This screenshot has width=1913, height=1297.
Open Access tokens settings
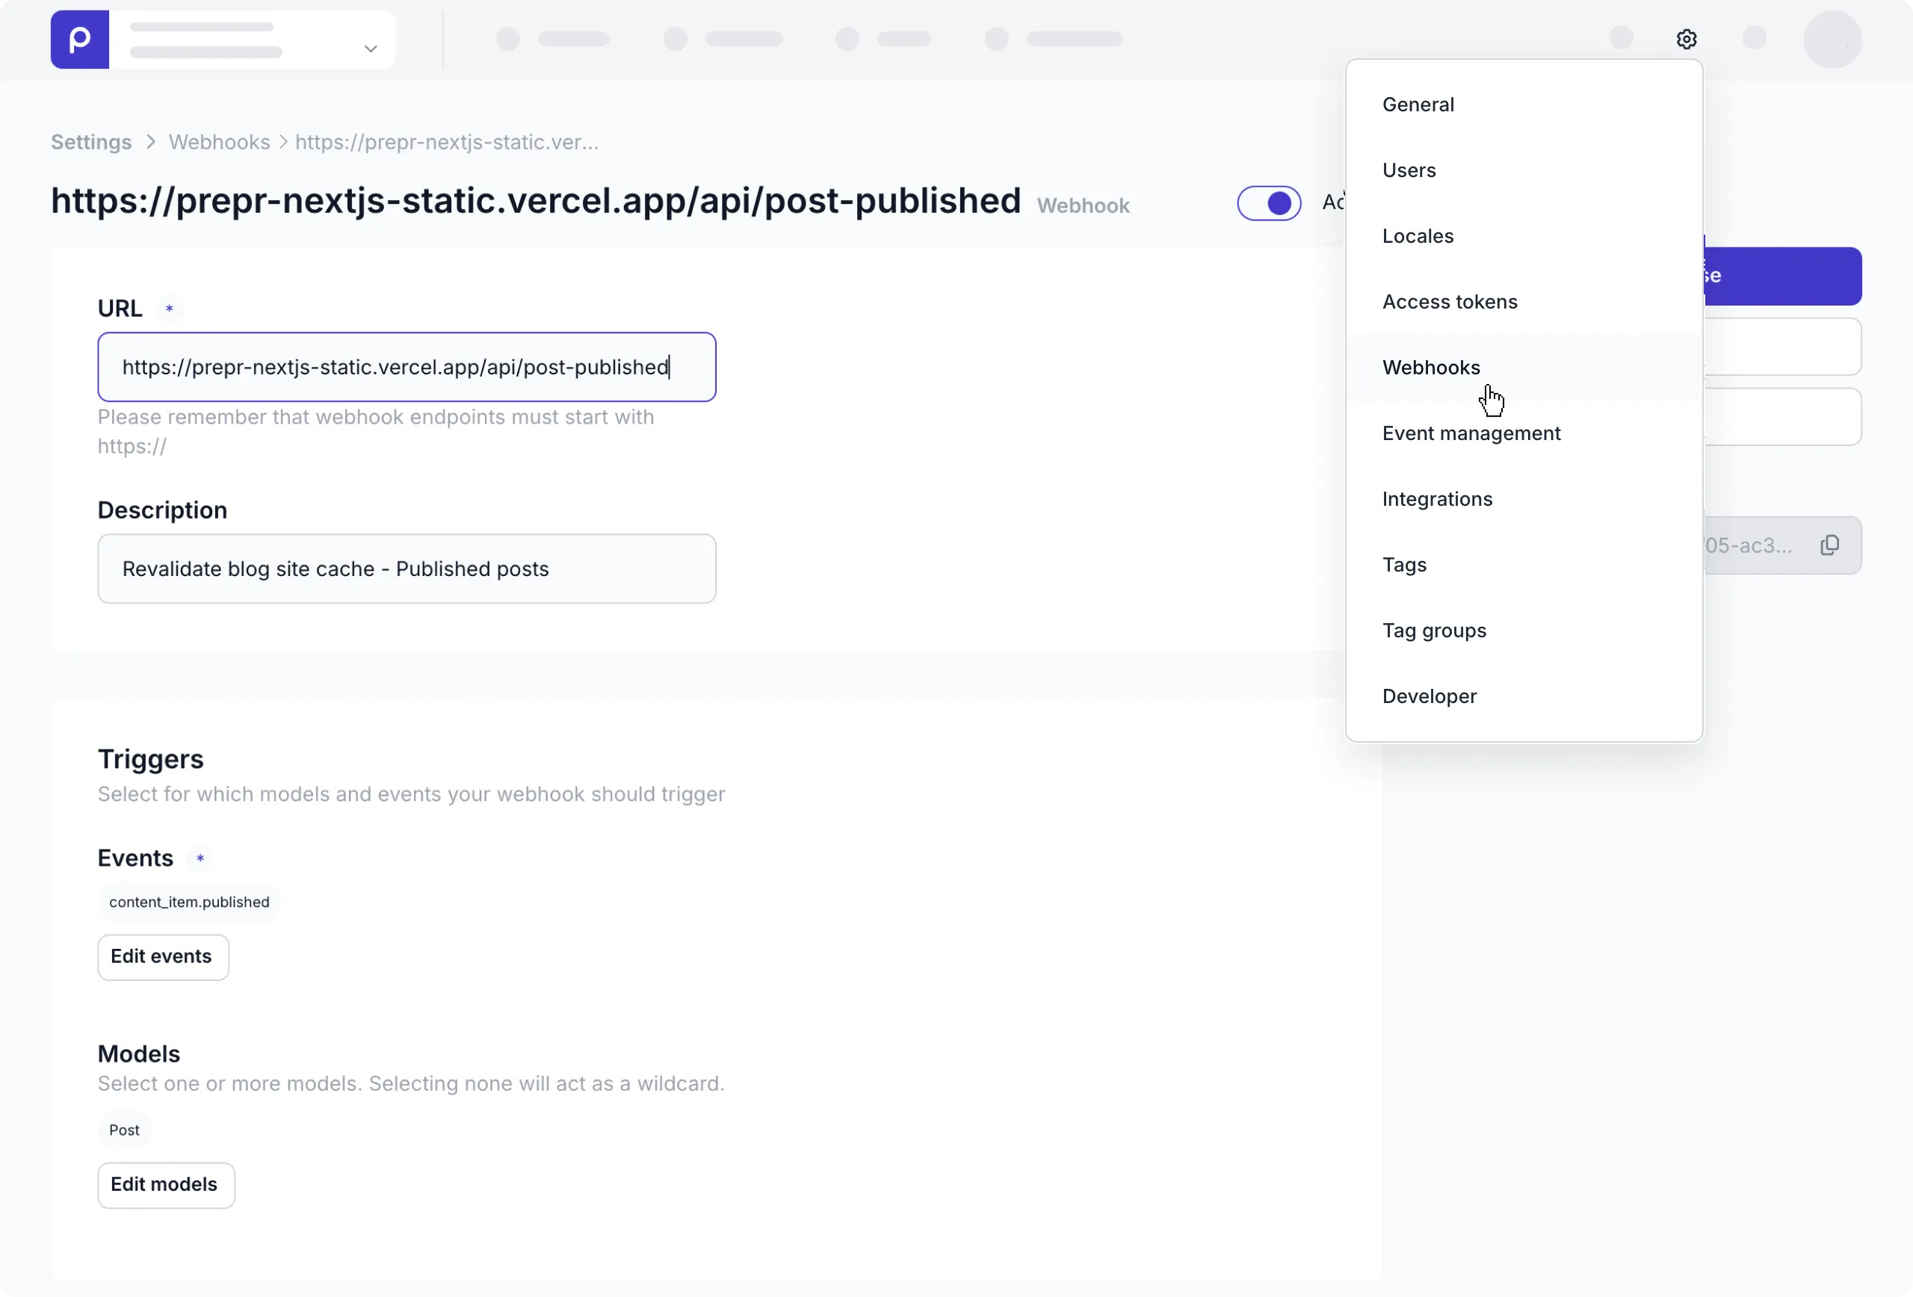(x=1524, y=302)
